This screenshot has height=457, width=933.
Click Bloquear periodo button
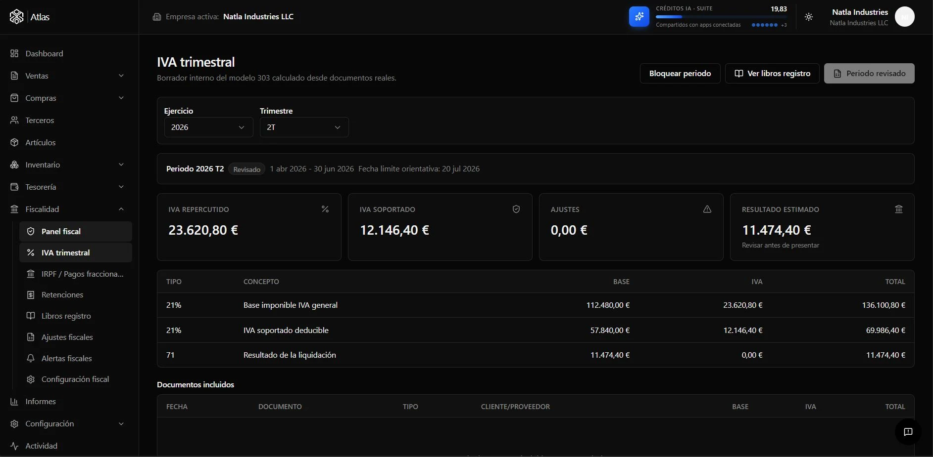point(680,73)
